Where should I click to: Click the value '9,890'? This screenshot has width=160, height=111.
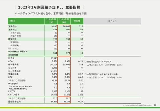click(54, 26)
